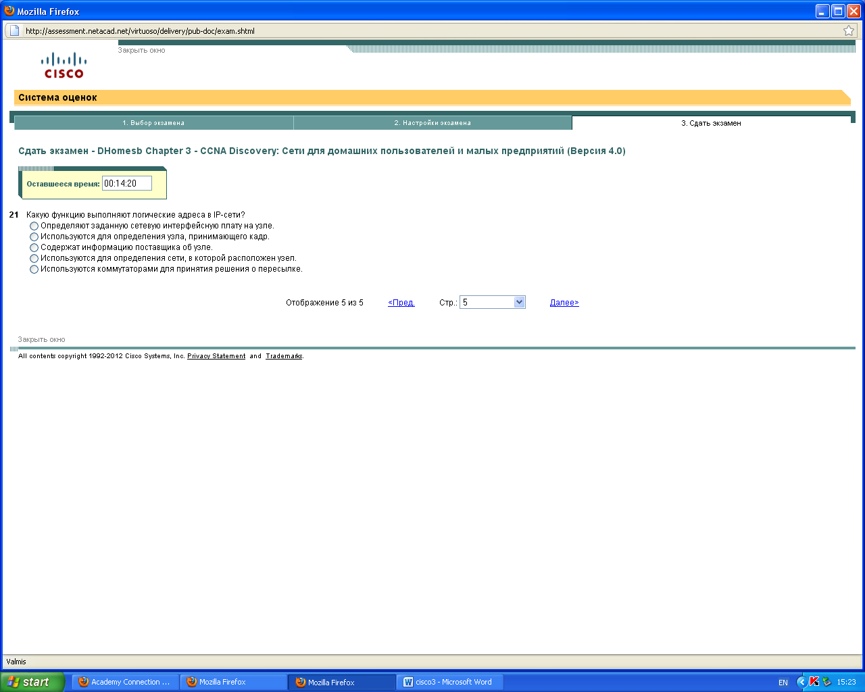Click the URL address bar
The width and height of the screenshot is (865, 692).
pos(432,30)
